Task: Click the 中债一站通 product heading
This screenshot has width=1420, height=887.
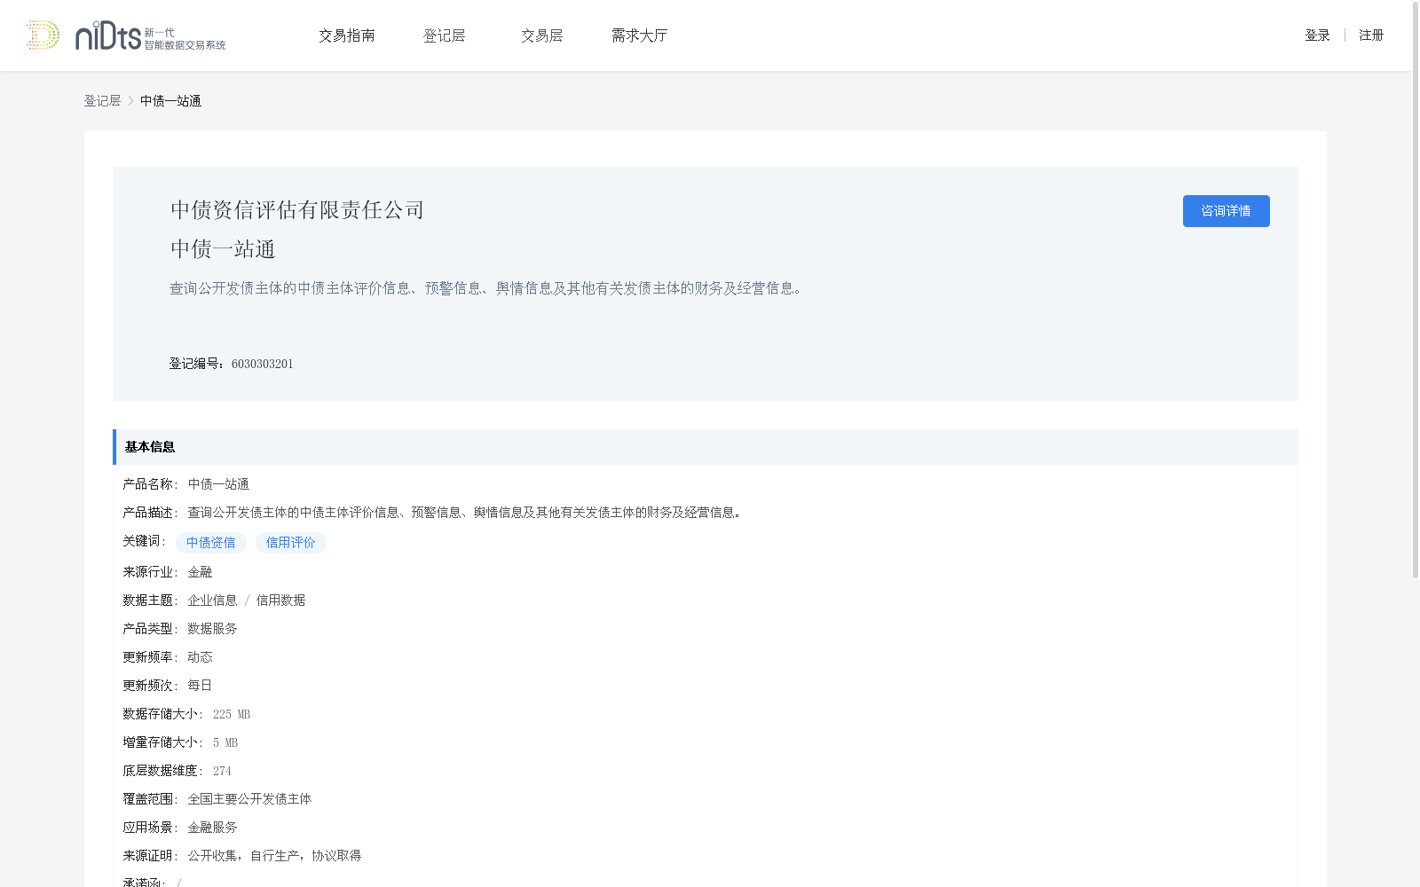Action: click(x=223, y=249)
